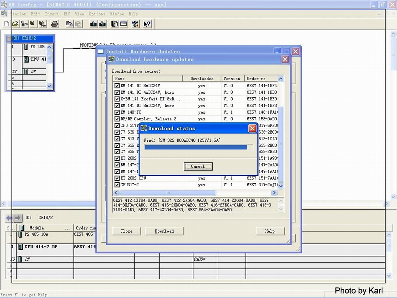The height and width of the screenshot is (298, 397).
Task: Uncheck the ET 200S row checkbox
Action: point(117,158)
